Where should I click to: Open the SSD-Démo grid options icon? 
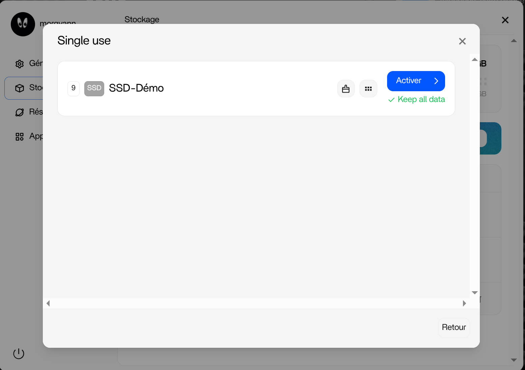click(x=368, y=89)
